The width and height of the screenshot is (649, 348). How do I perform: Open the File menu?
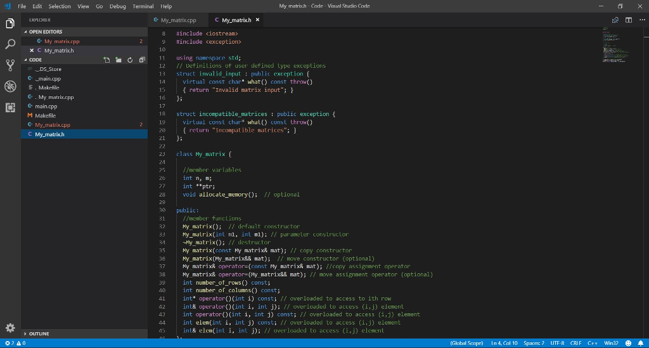[x=22, y=6]
